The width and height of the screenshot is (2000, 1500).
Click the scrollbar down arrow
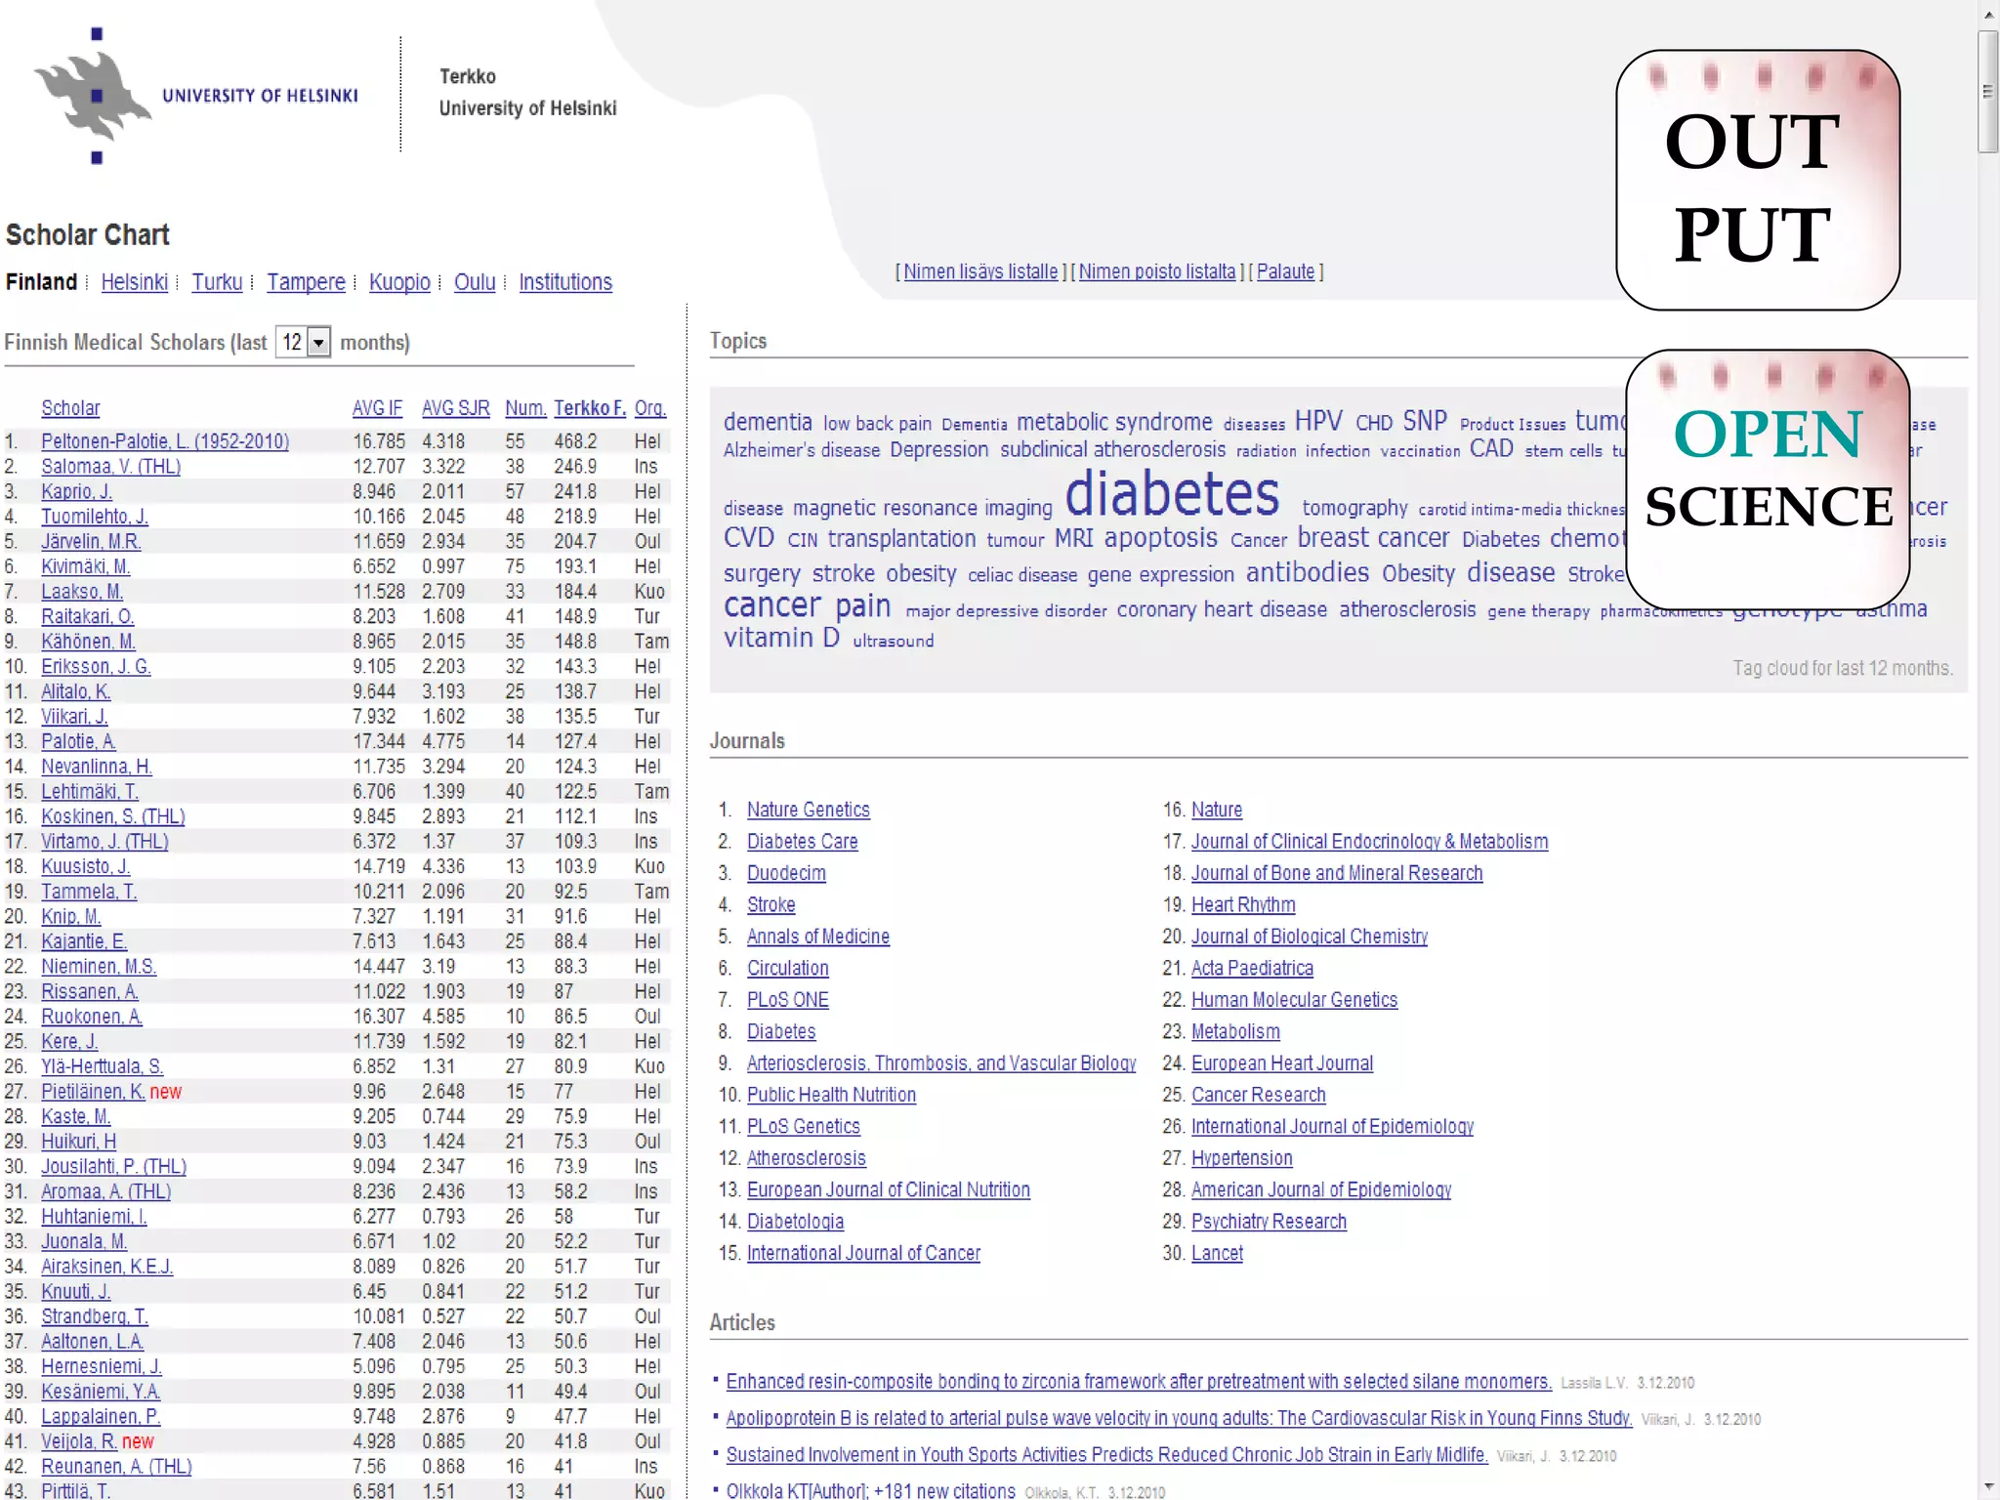pos(1988,1486)
